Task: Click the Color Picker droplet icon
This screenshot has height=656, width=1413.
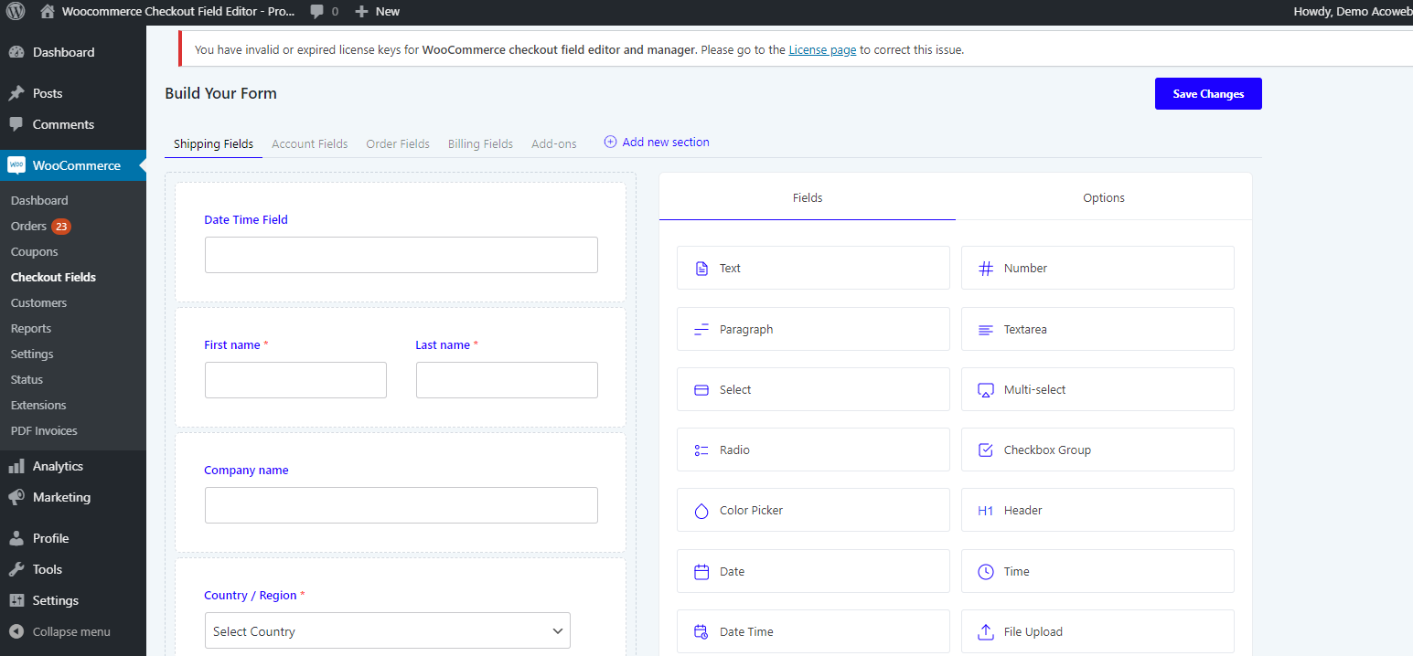Action: click(701, 511)
